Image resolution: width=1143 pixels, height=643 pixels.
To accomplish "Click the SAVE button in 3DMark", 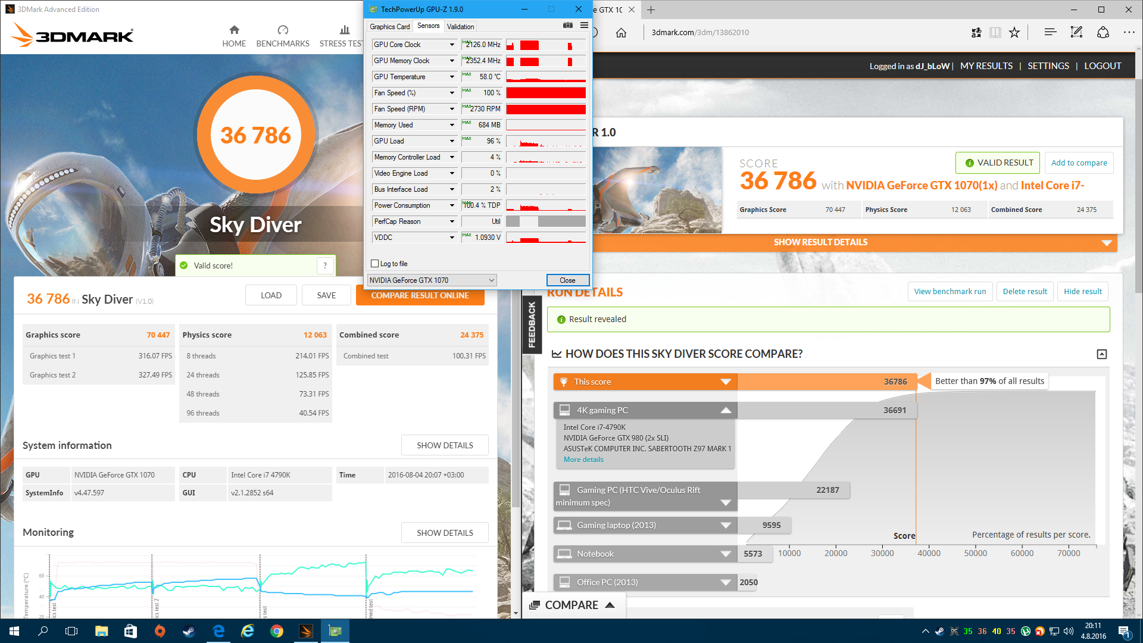I will tap(326, 295).
